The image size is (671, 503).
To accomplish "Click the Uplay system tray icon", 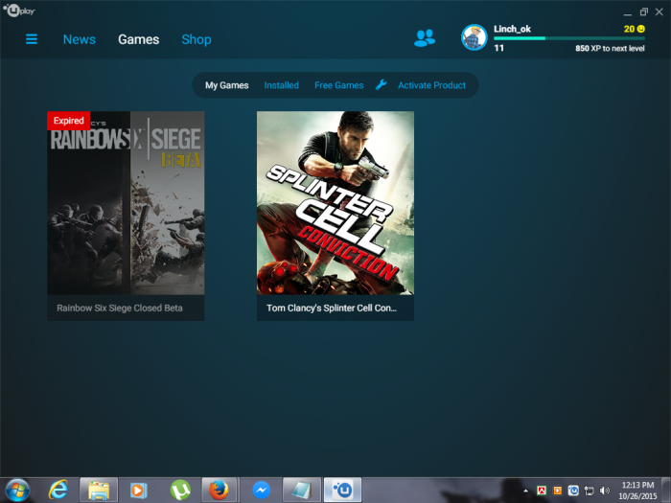I will pyautogui.click(x=573, y=491).
